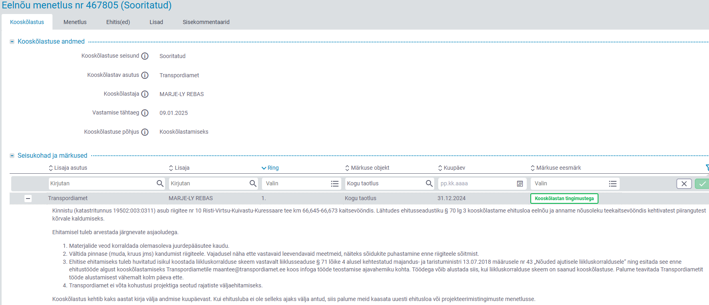Show info for Kooskõlastuse põhjus
Image resolution: width=709 pixels, height=305 pixels.
[145, 132]
